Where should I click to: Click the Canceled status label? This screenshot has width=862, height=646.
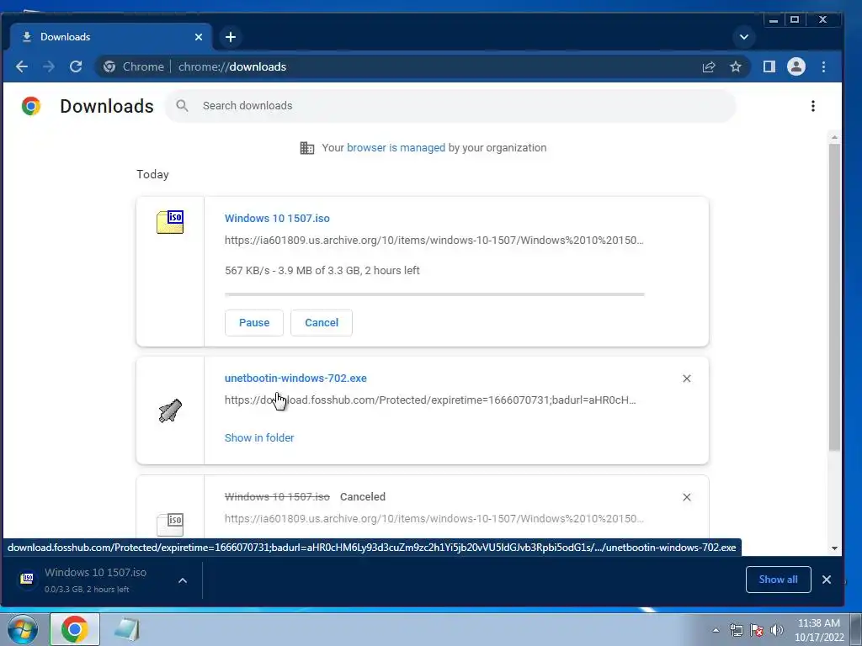363,496
